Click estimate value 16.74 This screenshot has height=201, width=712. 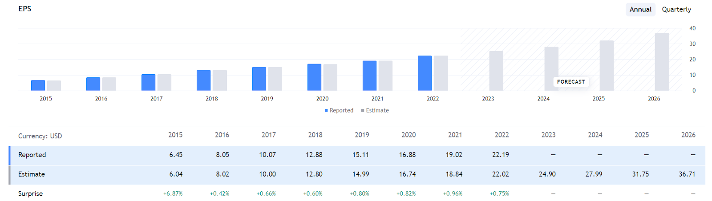click(407, 174)
